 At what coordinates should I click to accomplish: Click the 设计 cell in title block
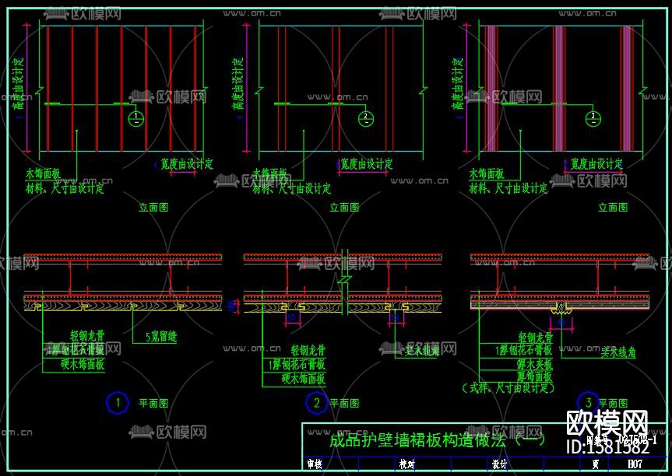click(500, 464)
